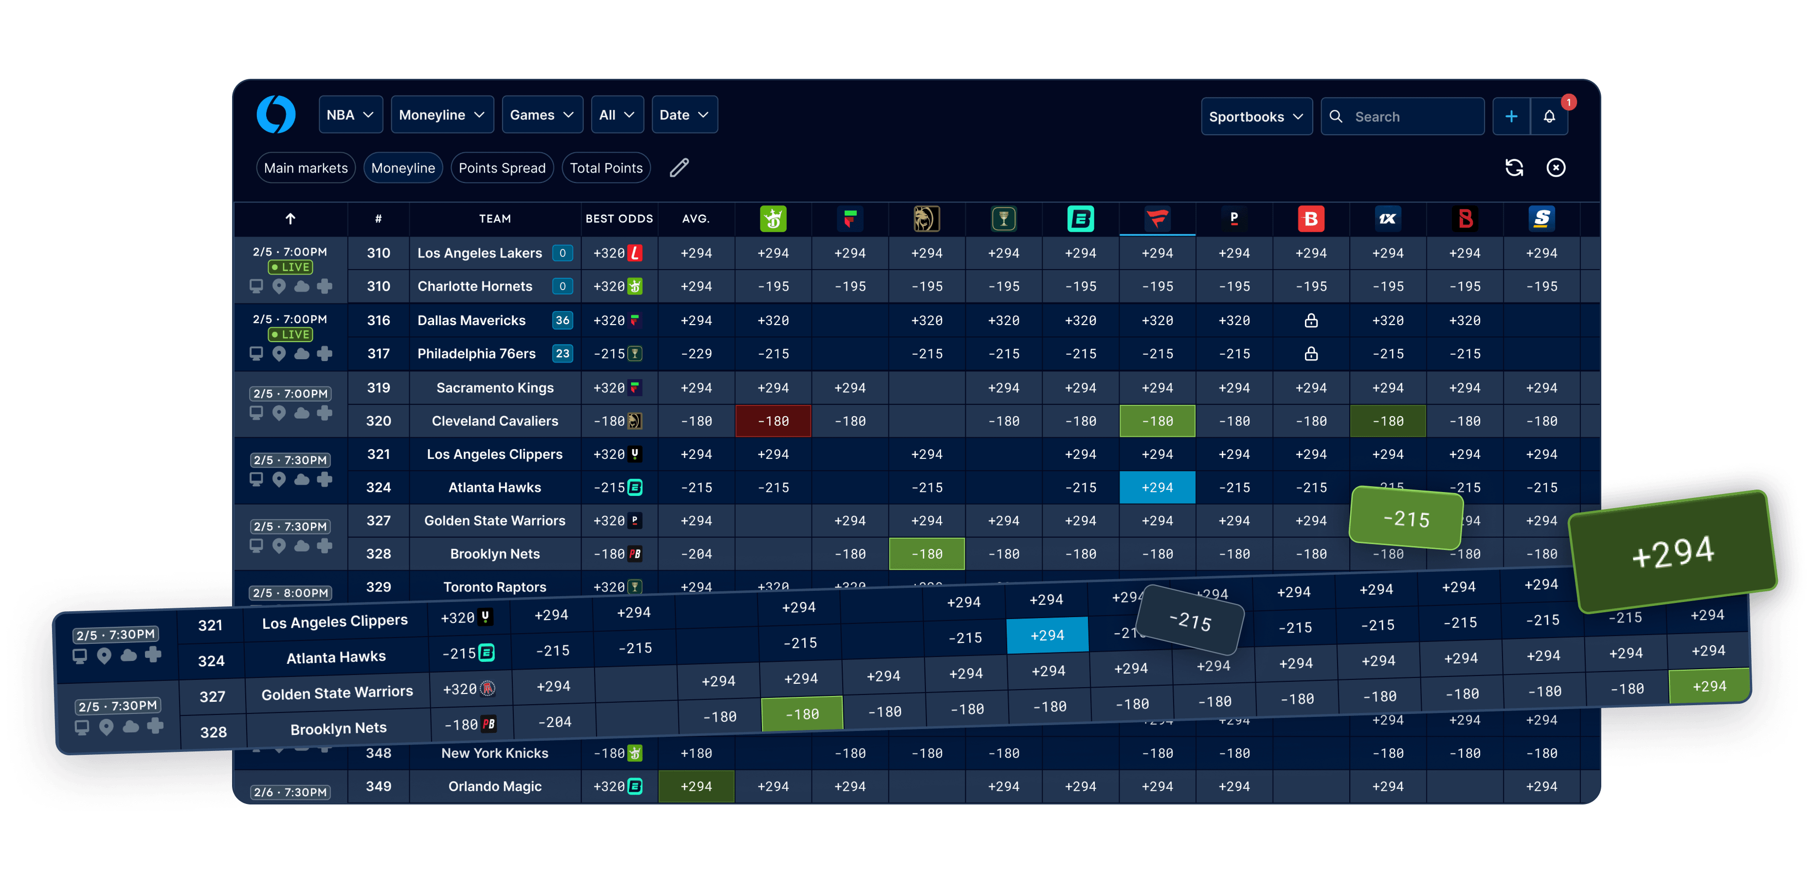Viewport: 1810px width, 876px height.
Task: Click the 2/6 · 7:30PM date badge
Action: tap(290, 792)
